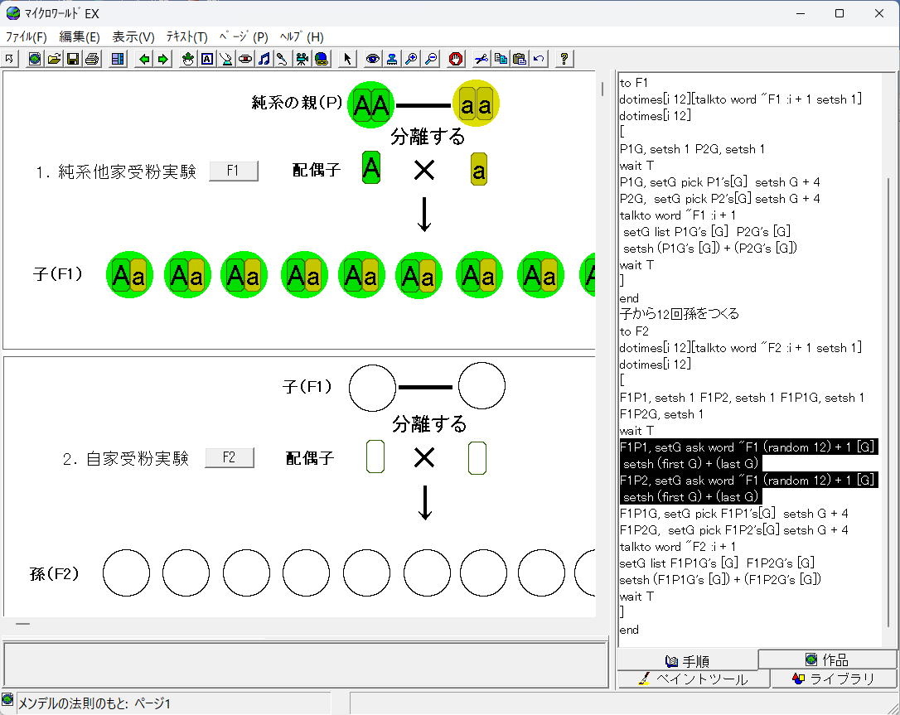
Task: Click the page area vertical scrollbar
Action: [602, 89]
